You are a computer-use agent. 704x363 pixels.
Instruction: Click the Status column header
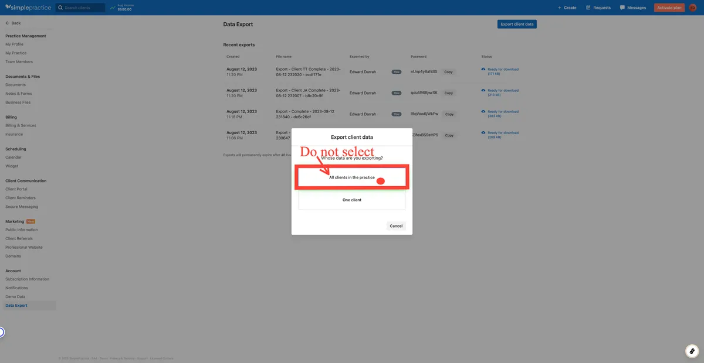pos(486,57)
